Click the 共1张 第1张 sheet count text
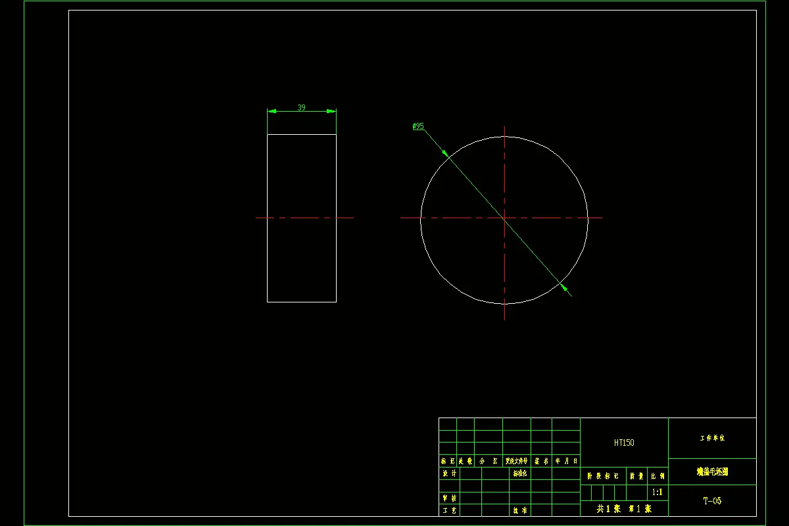This screenshot has height=526, width=789. coord(623,508)
